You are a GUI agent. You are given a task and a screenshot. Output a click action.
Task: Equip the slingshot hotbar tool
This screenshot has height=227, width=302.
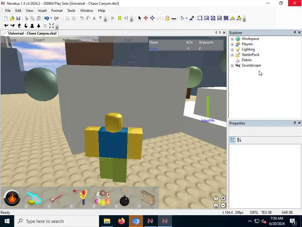coord(81,197)
